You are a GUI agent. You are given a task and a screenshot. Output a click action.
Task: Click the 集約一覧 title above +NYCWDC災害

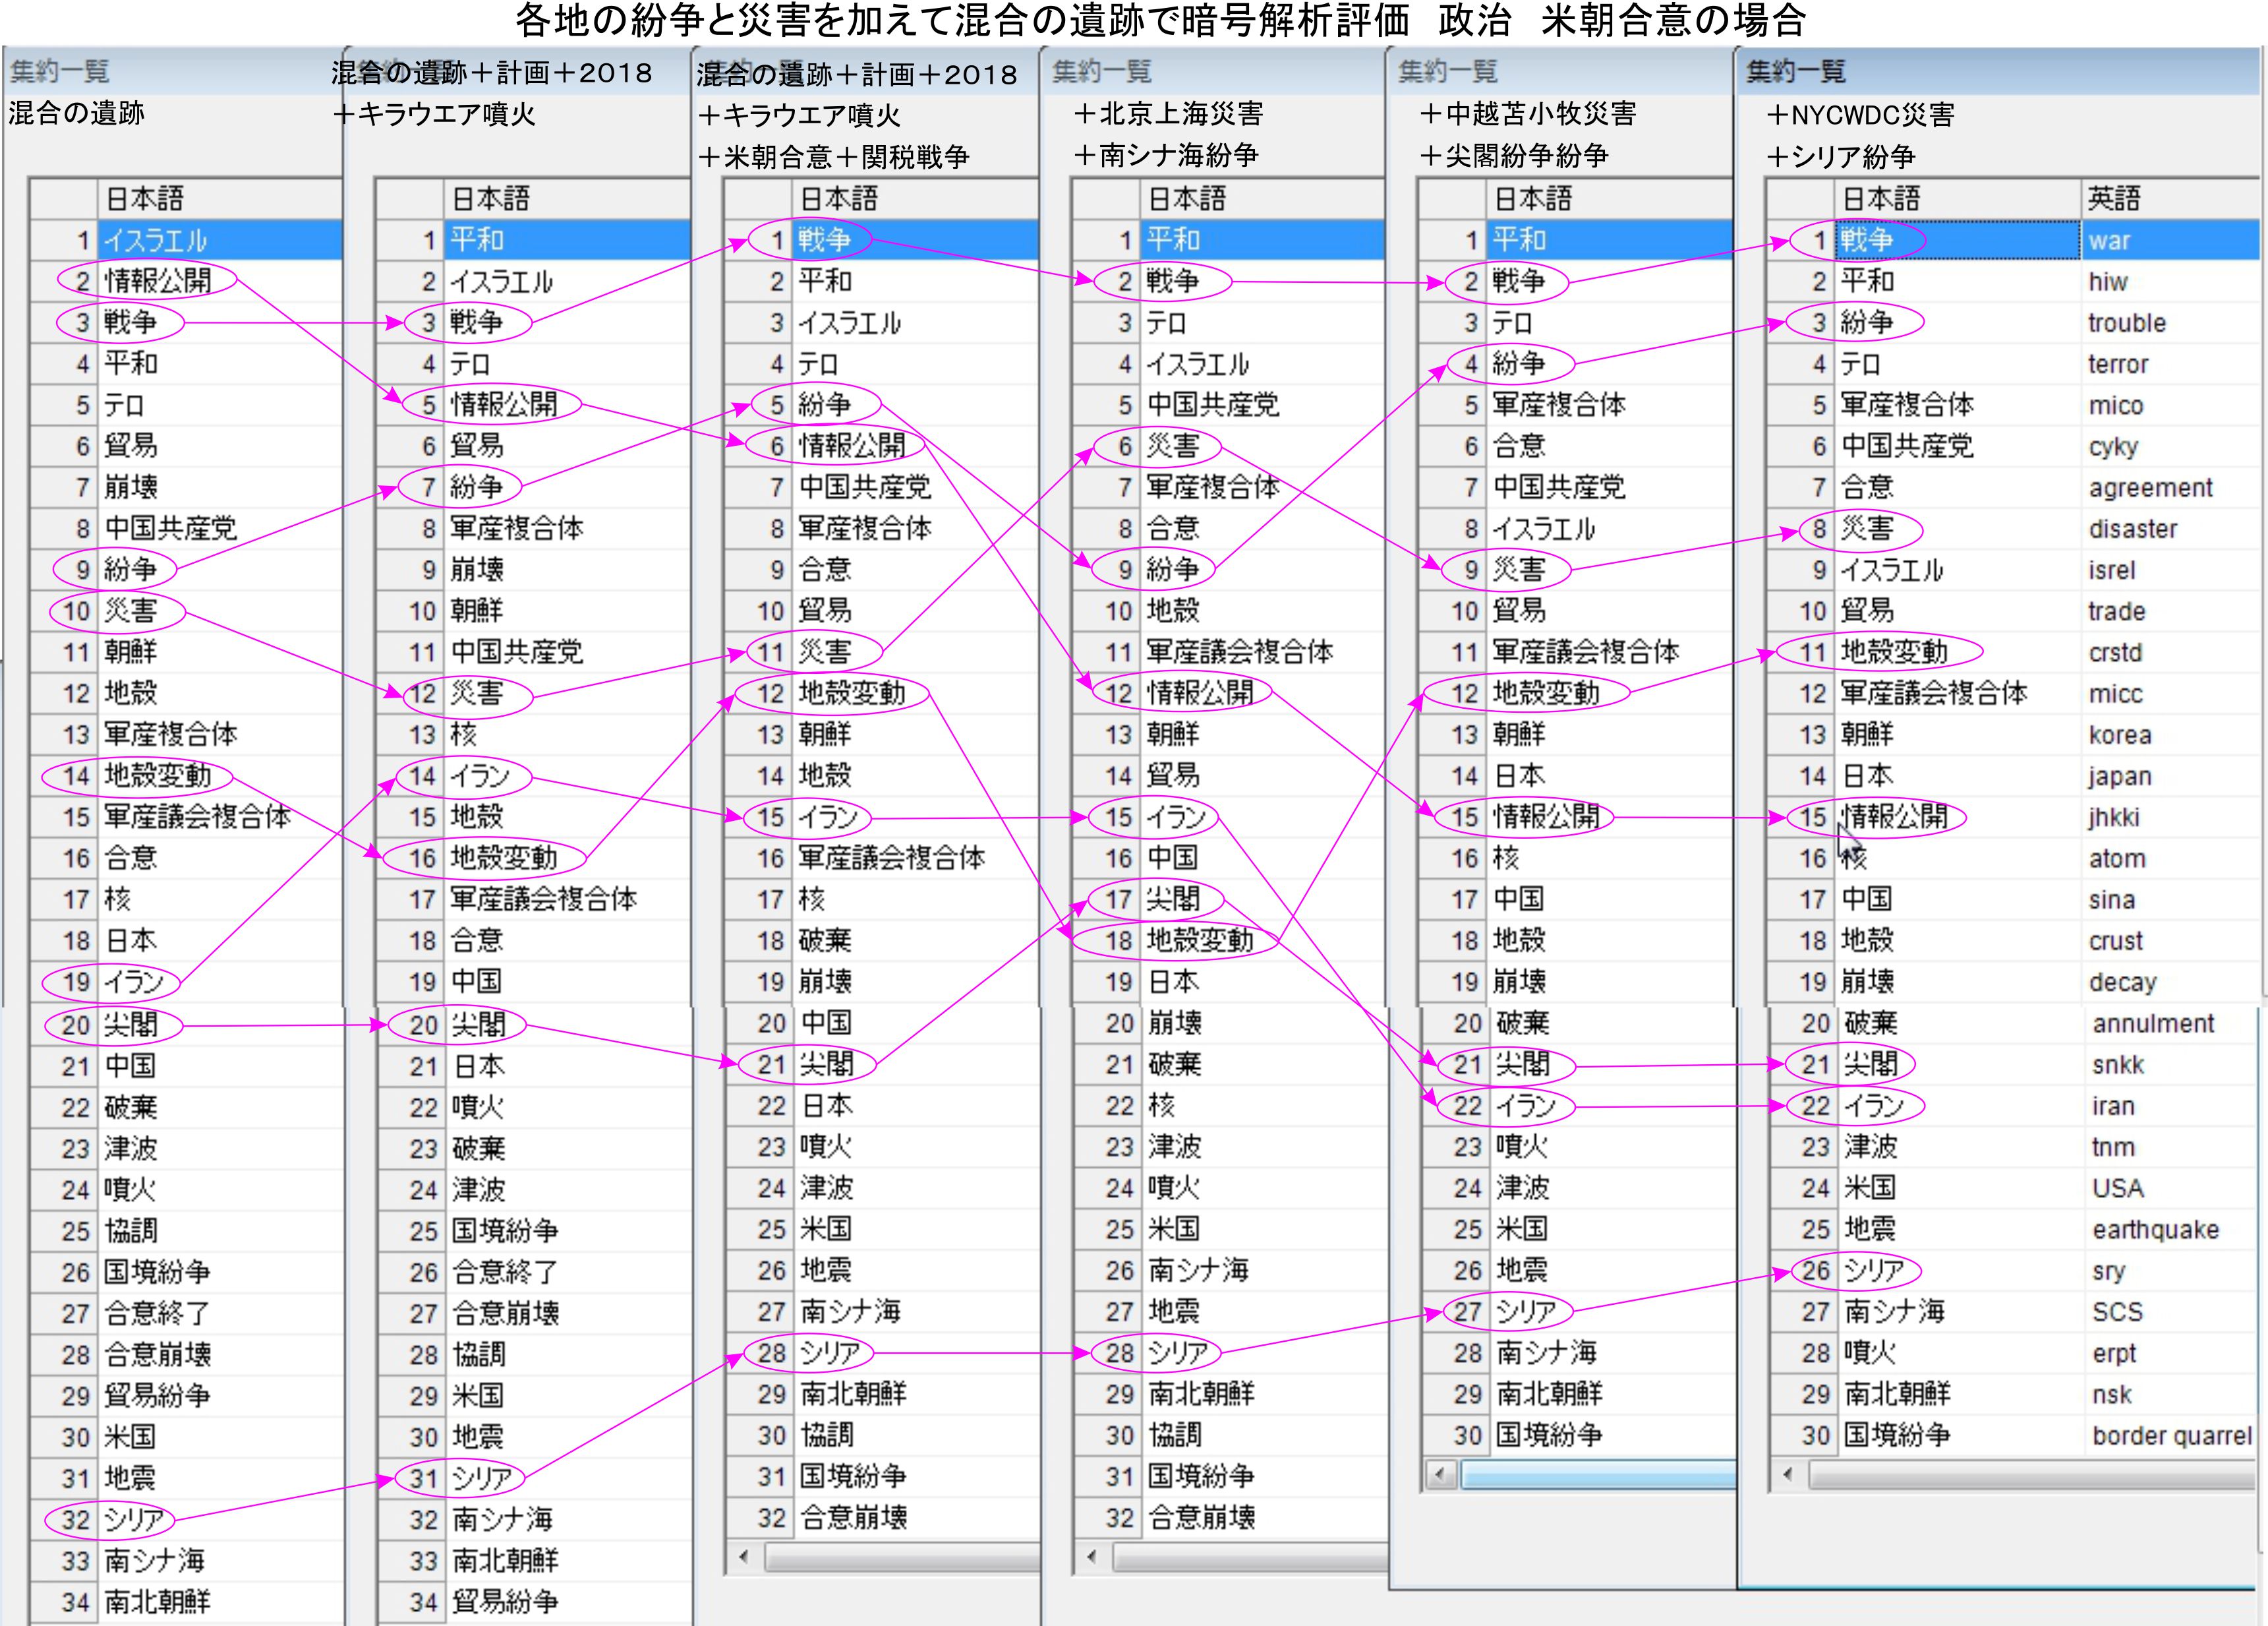click(1796, 71)
